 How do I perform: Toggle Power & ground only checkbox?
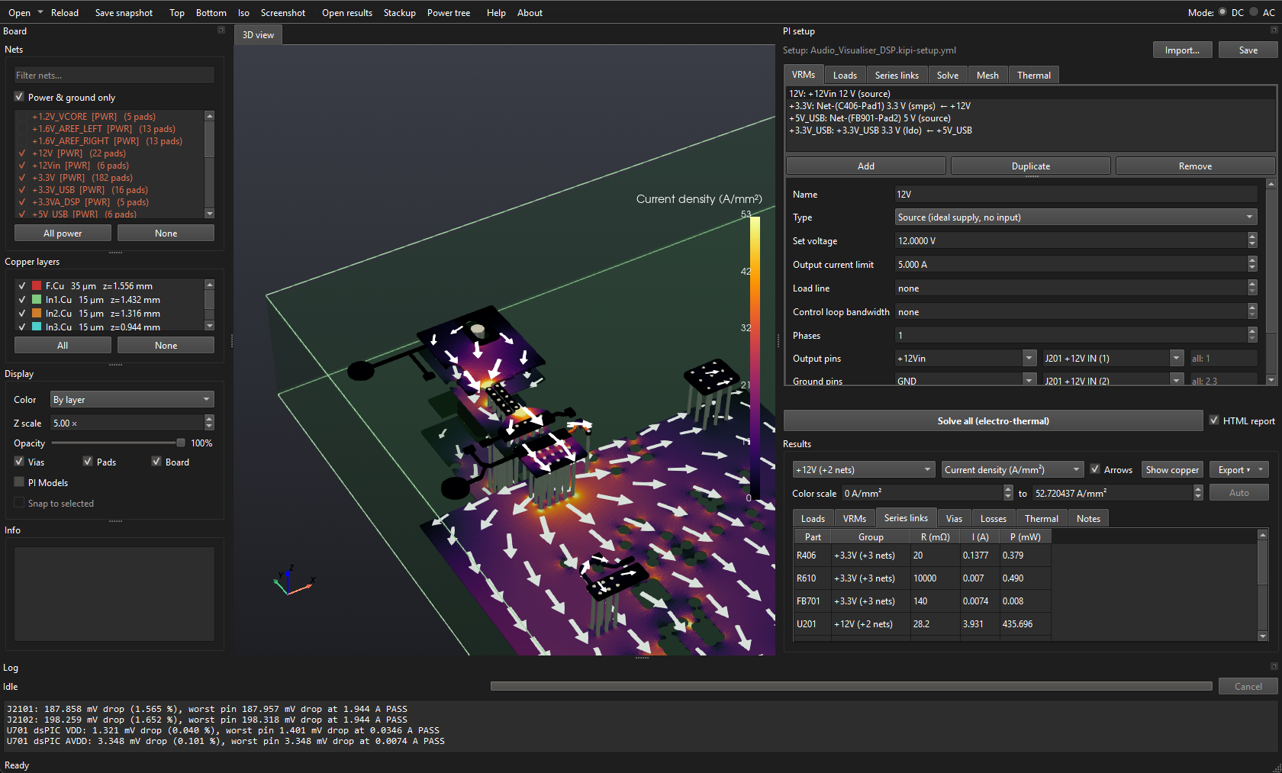point(19,97)
